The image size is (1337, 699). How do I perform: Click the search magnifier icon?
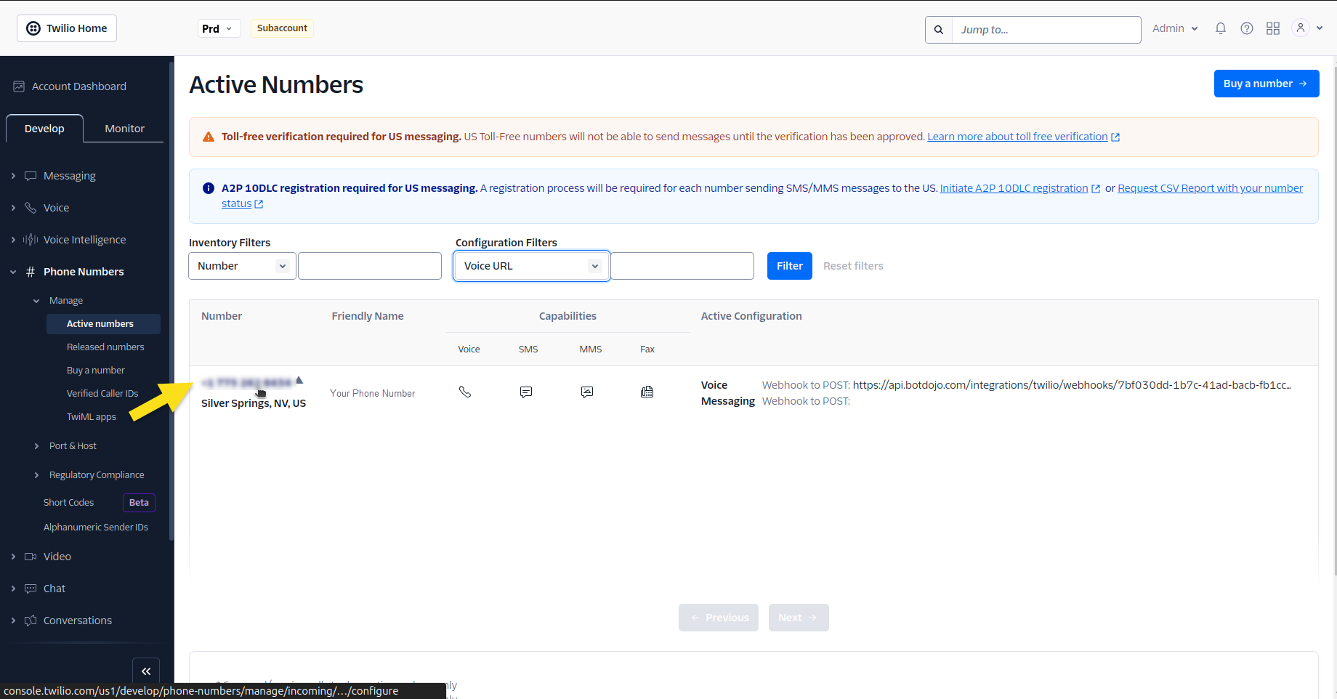pos(939,30)
